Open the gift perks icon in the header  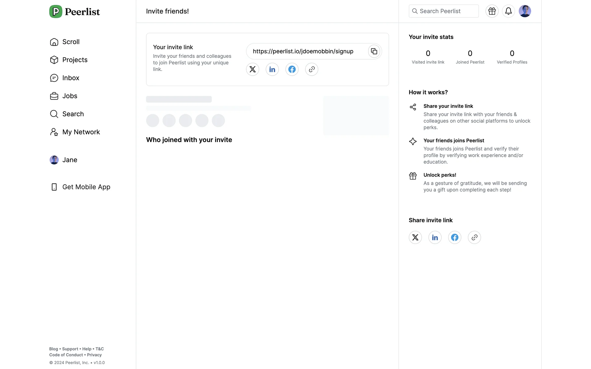pyautogui.click(x=492, y=11)
